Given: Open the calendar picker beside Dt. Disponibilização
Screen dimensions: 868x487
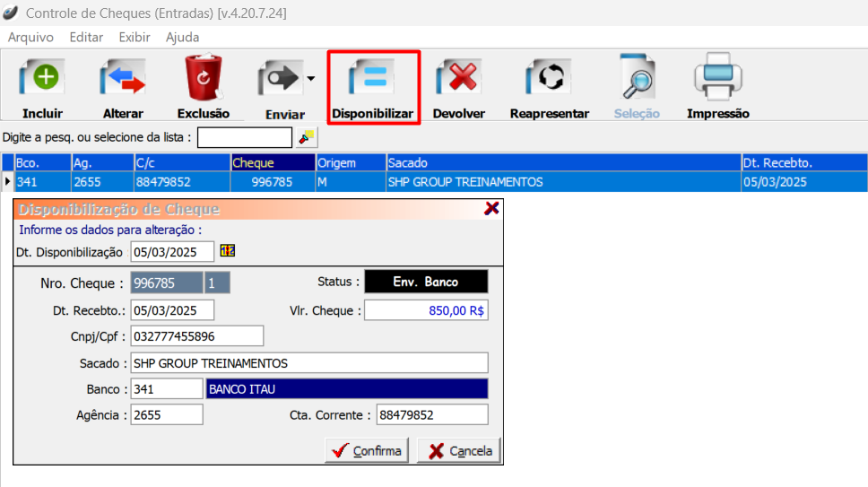Looking at the screenshot, I should tap(227, 251).
